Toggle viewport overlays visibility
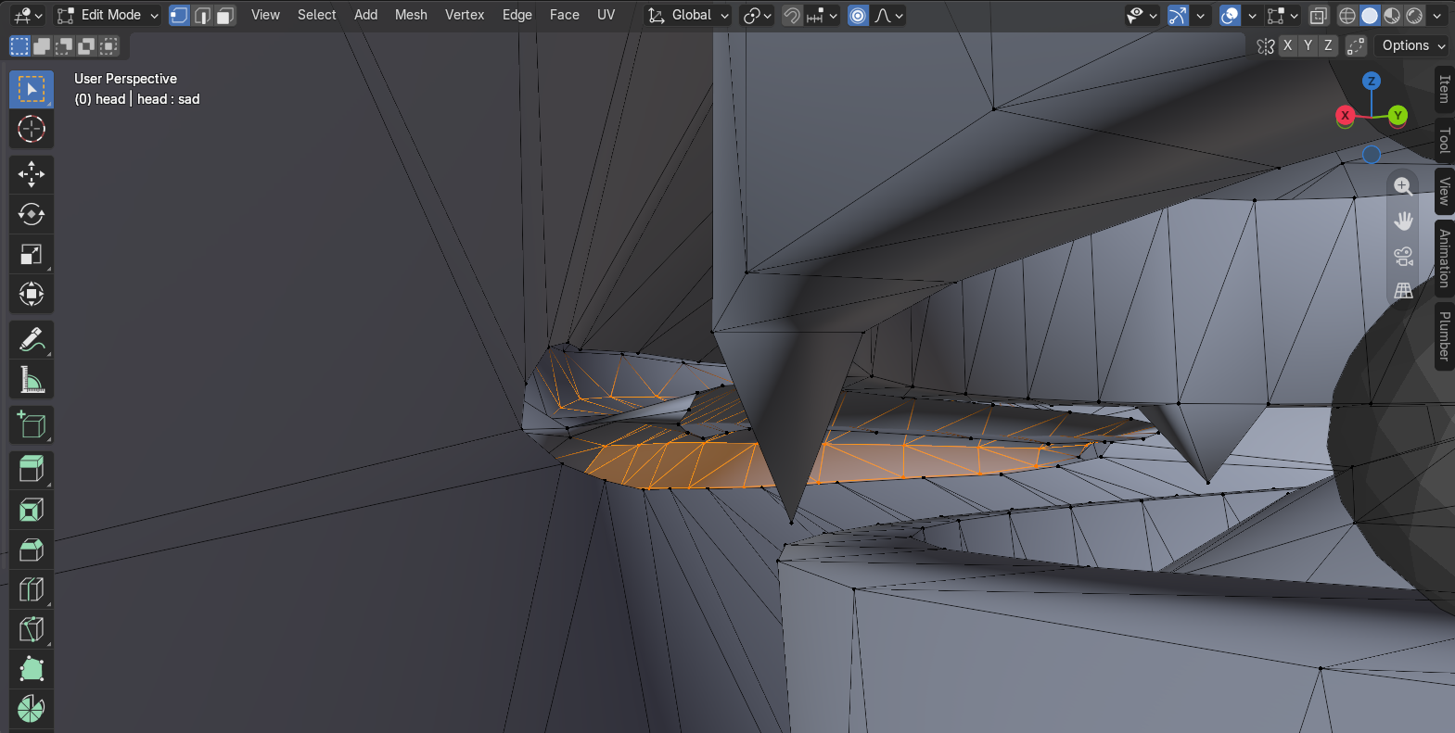Screen dimensions: 1455x733 click(x=1230, y=16)
